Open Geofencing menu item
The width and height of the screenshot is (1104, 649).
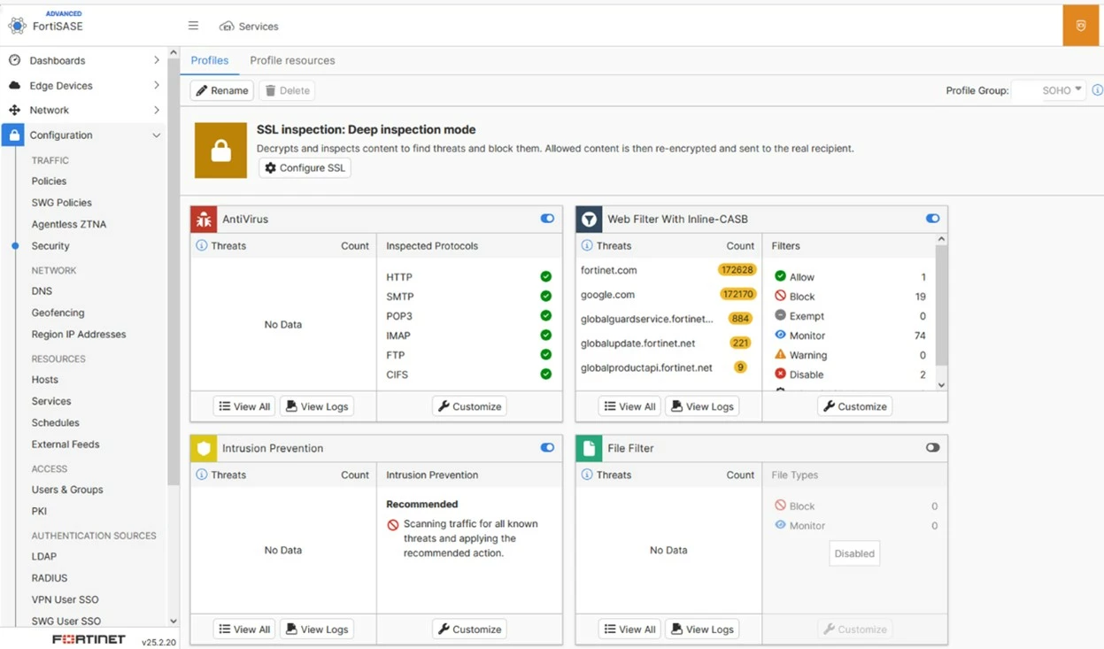(58, 313)
